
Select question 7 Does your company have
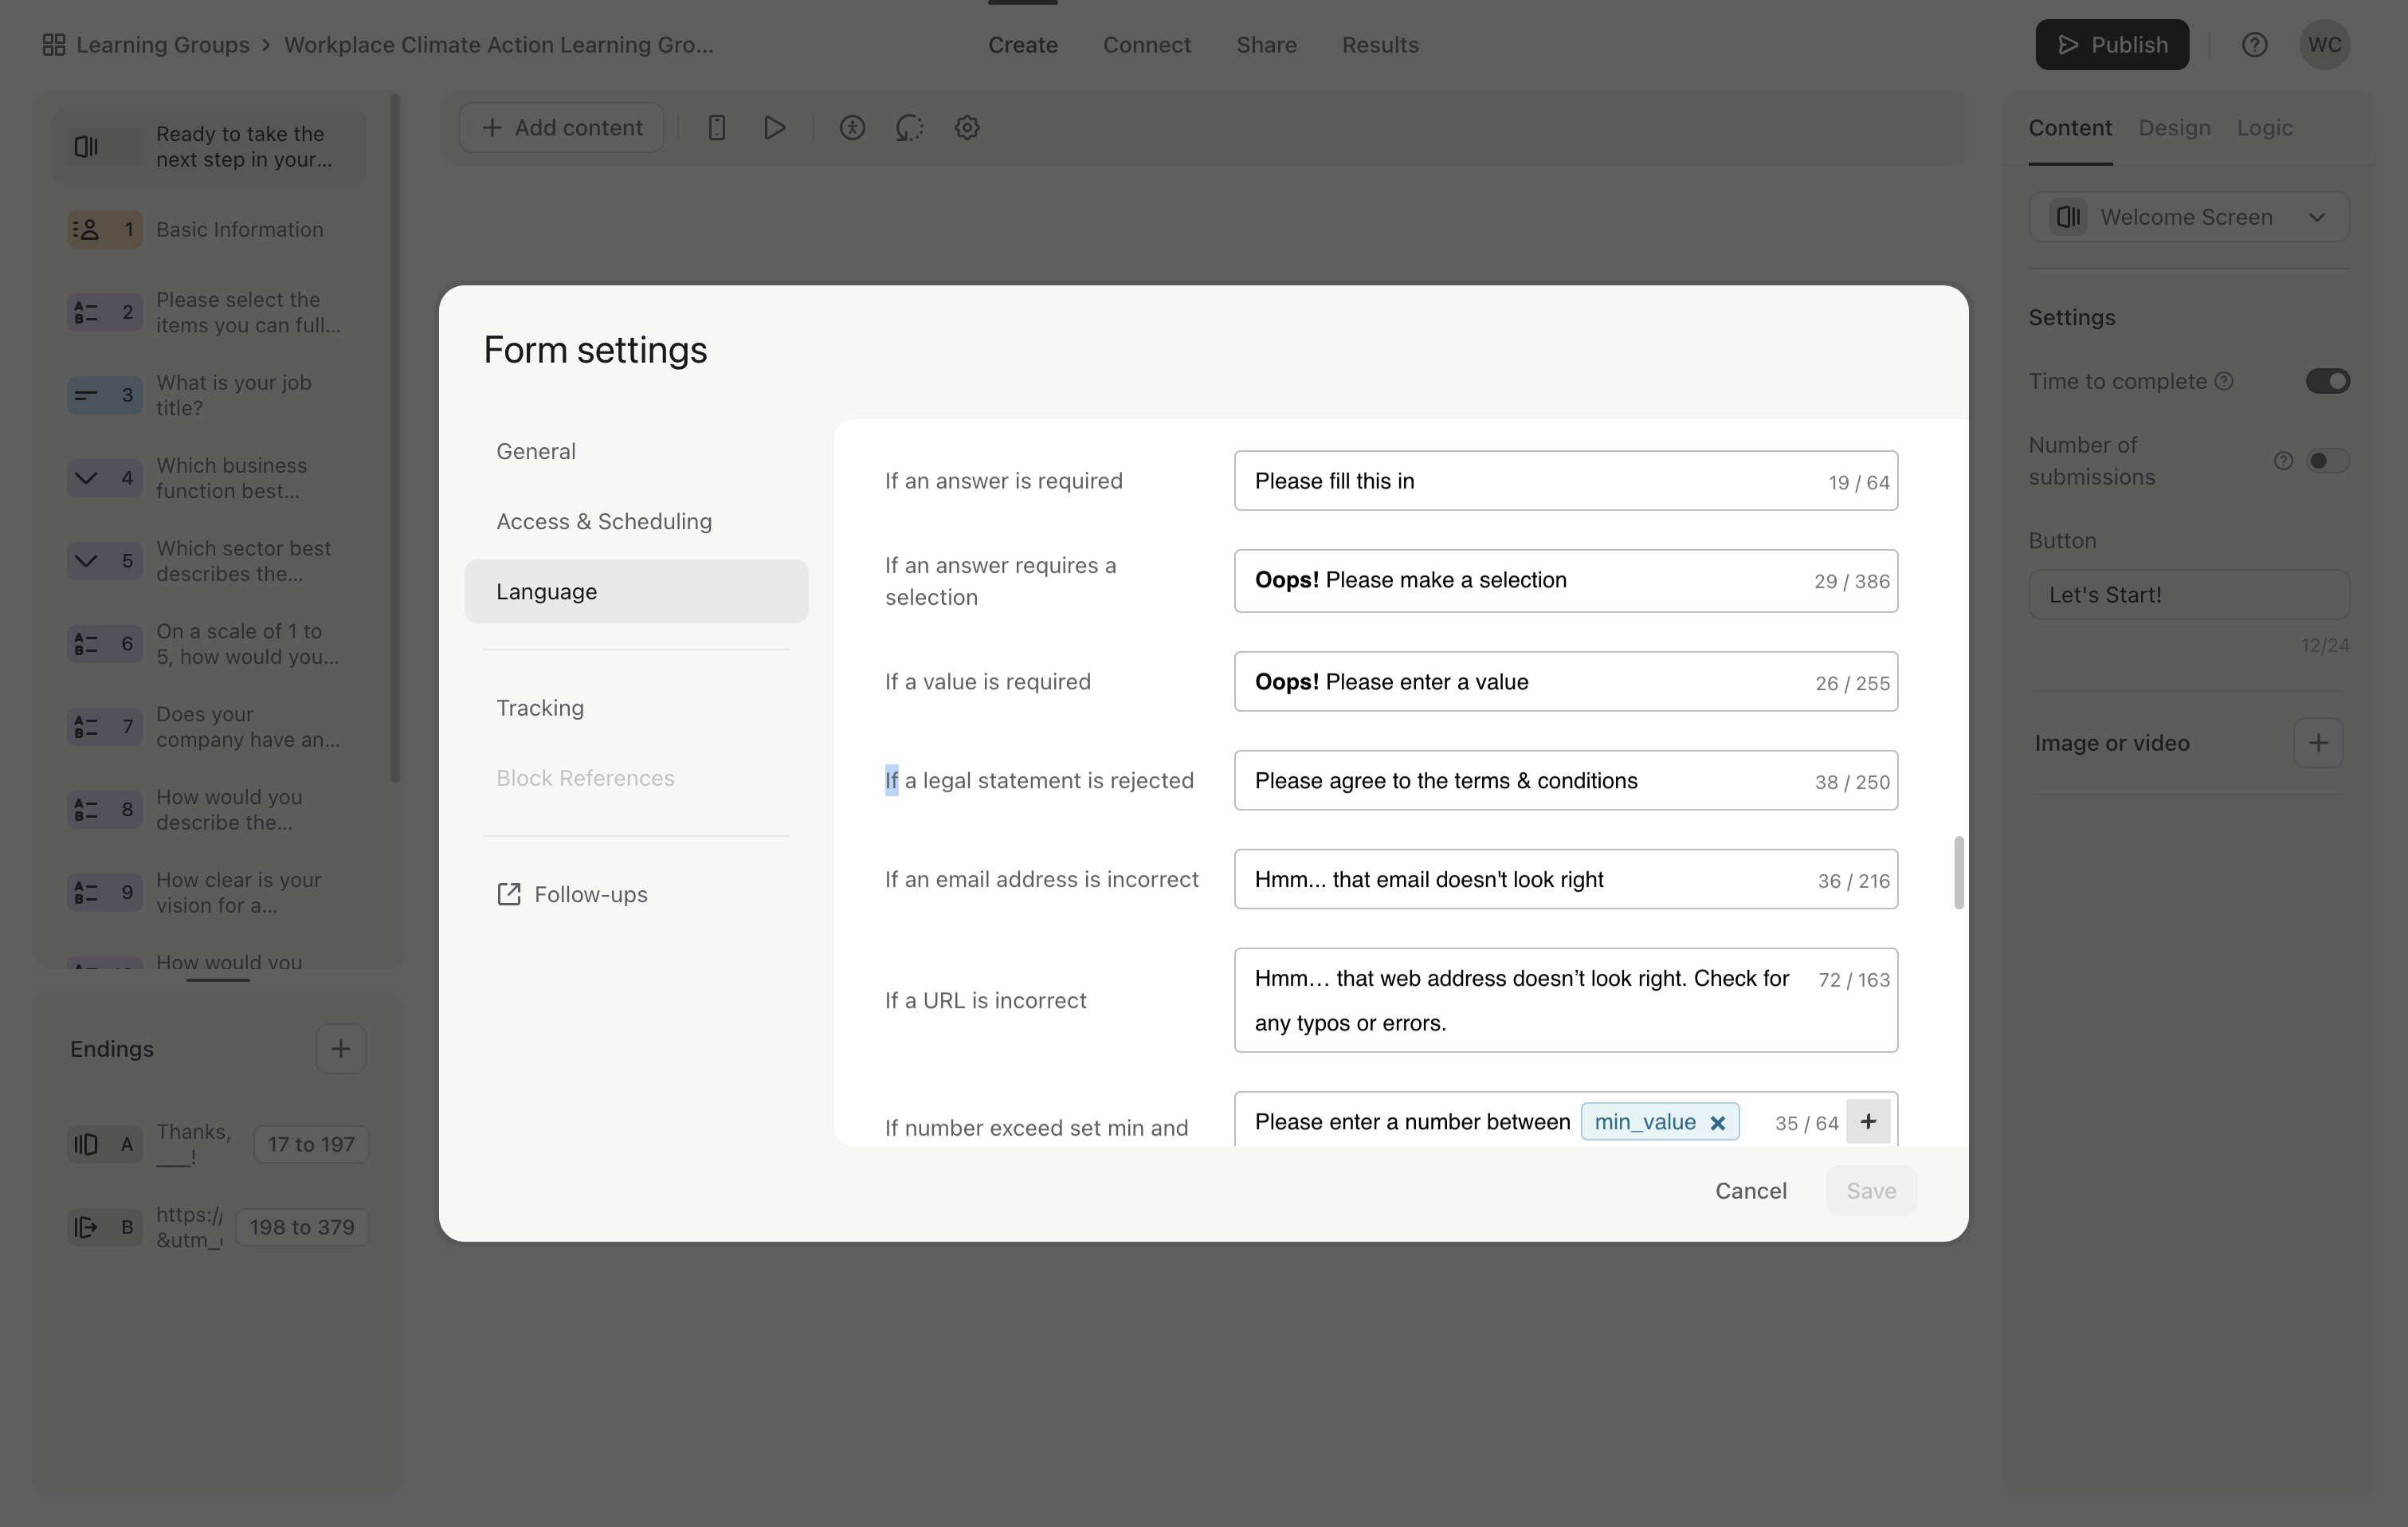point(209,727)
